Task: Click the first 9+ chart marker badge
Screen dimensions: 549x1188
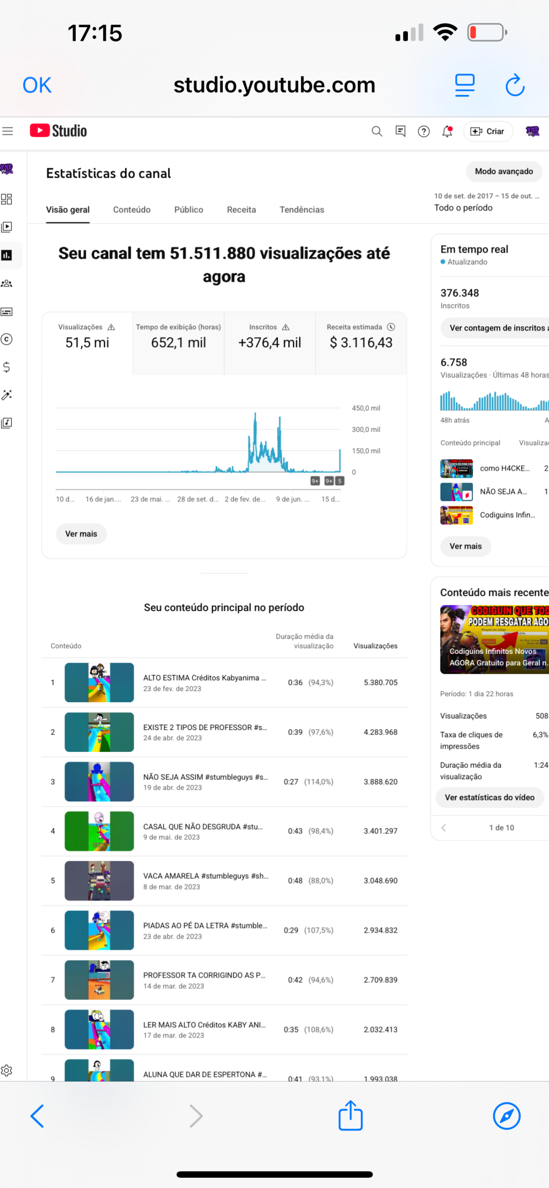Action: (315, 481)
